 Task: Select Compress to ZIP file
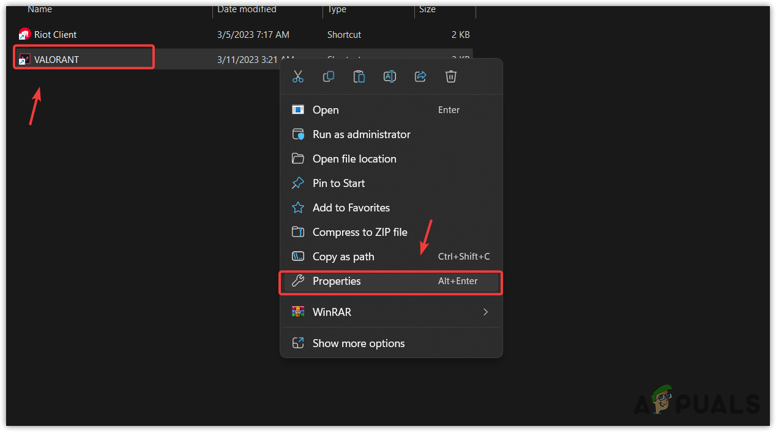pos(391,232)
